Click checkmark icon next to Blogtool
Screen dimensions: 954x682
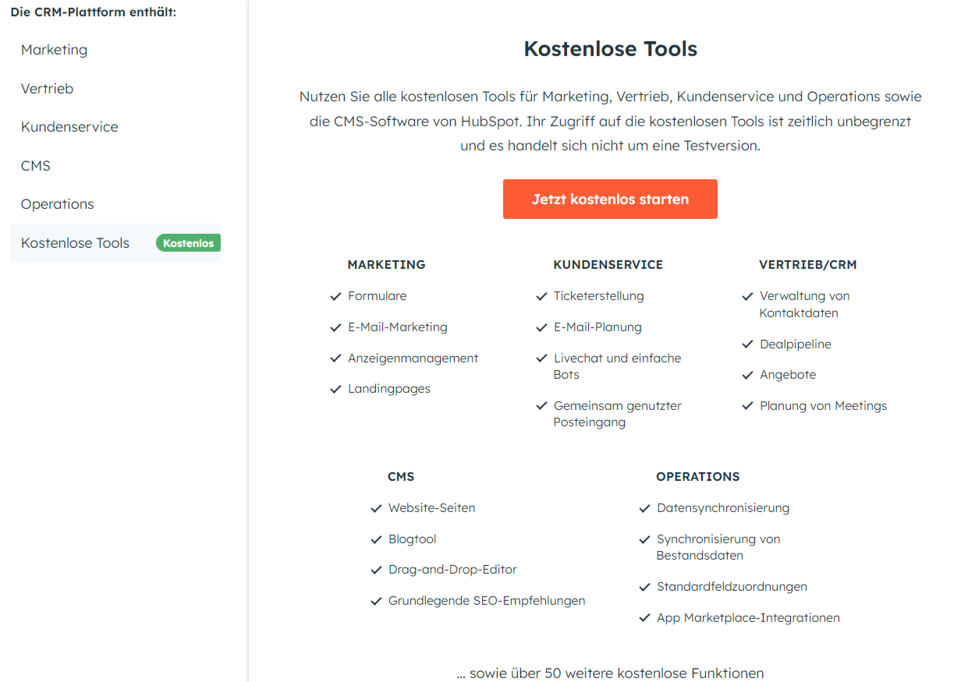click(x=377, y=539)
